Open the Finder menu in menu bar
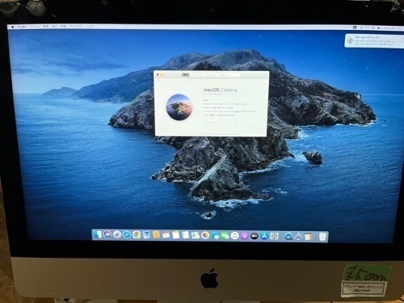Screen dimensions: 404x303 pos(21,27)
